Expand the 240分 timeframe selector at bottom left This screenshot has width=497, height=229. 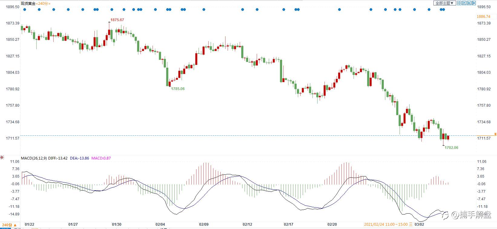pos(9,225)
